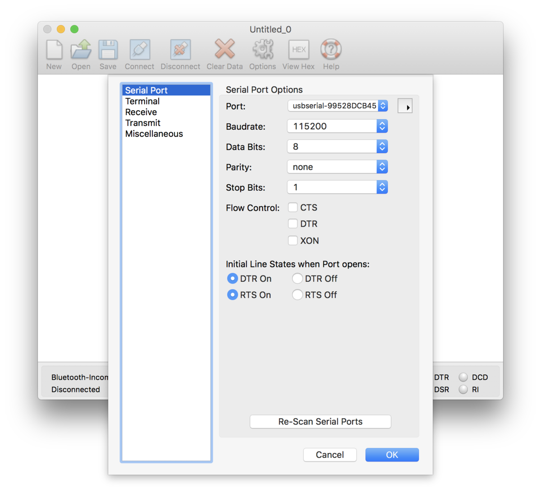Open the Baudrate 115200 dropdown
The image size is (541, 489).
coord(338,126)
